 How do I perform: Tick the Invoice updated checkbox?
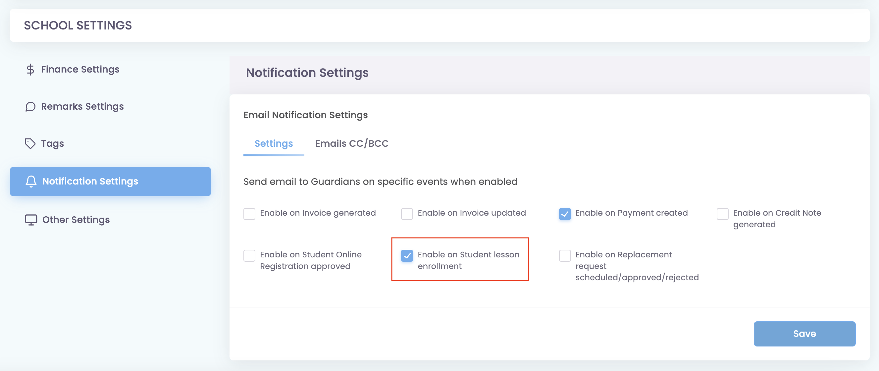coord(407,214)
